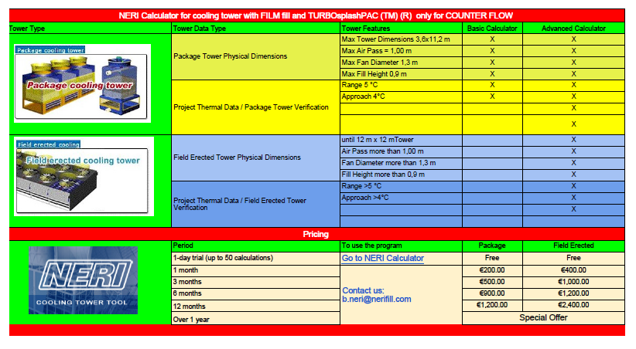Click the Period column header
This screenshot has height=349, width=636.
(x=255, y=246)
